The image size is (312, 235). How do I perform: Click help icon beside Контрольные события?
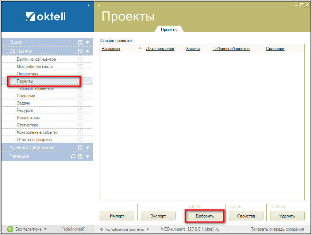[80, 132]
